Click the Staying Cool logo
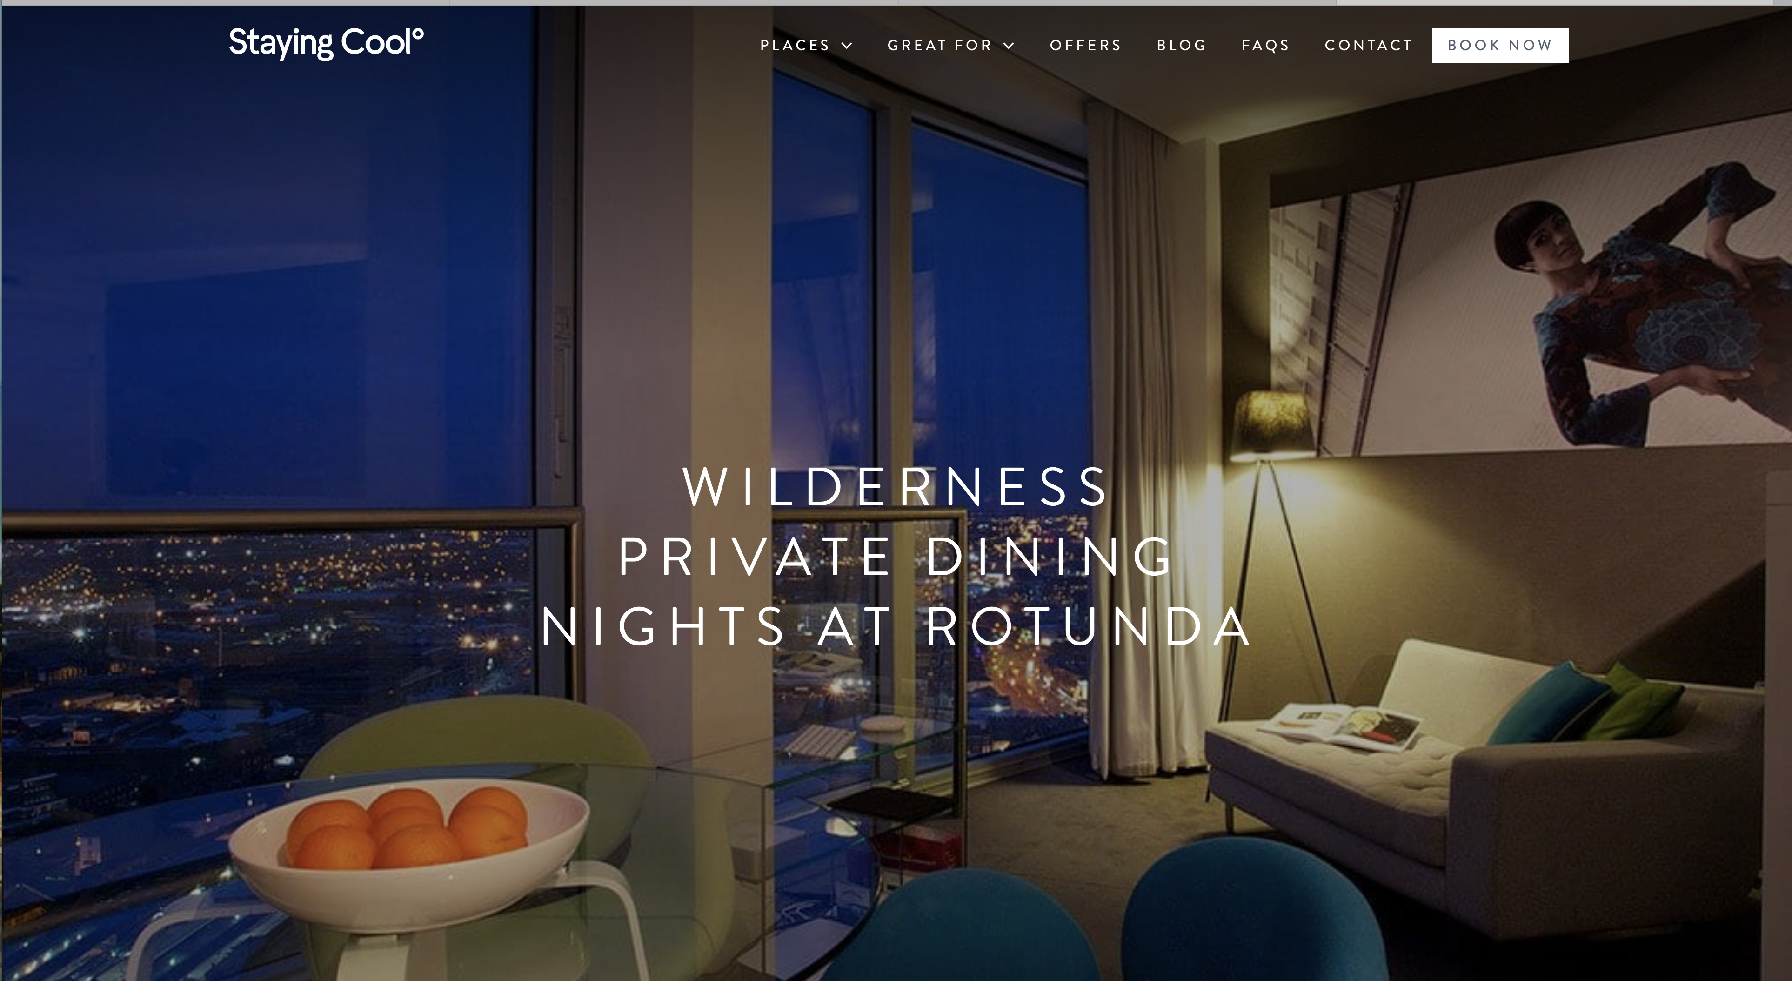This screenshot has width=1792, height=981. point(326,43)
